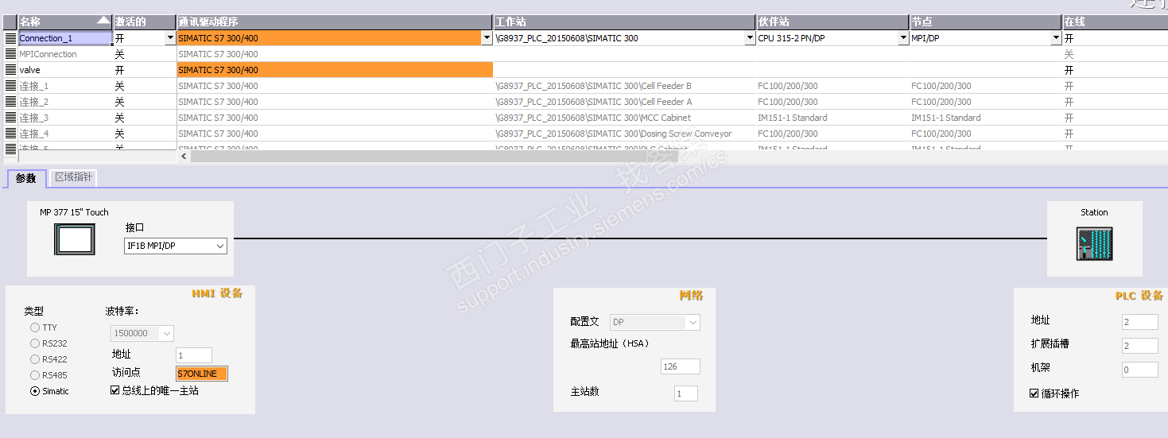1168x438 pixels.
Task: Click valve row orange SIMATIC S7 300/400 cell
Action: coord(335,70)
